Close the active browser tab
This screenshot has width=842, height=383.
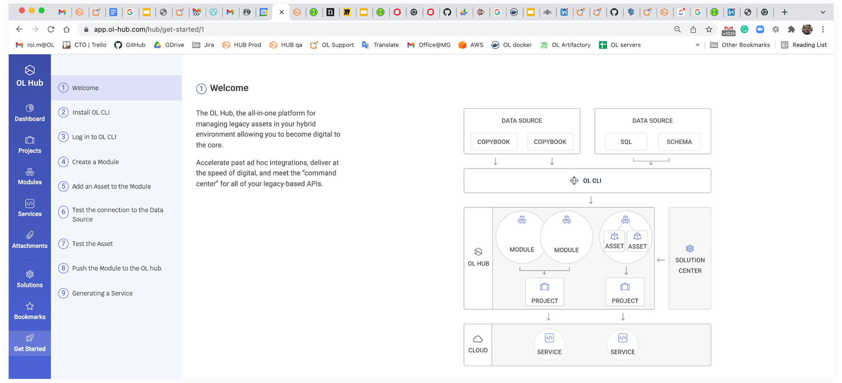pyautogui.click(x=281, y=12)
